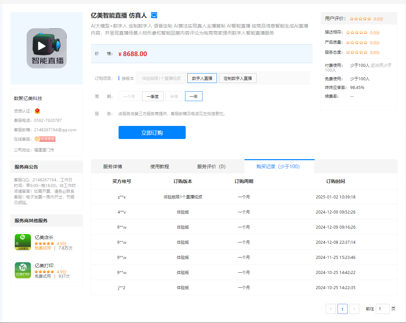This screenshot has height=323, width=406.
Task: Click the 产品质量 star rating row
Action: point(357,43)
